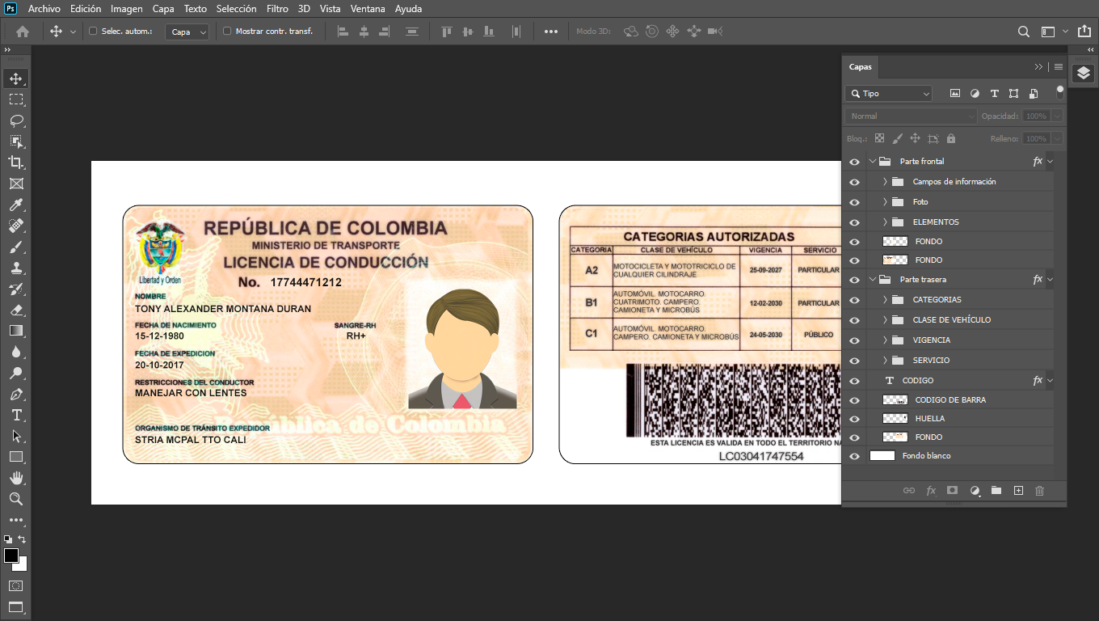
Task: Create a new group with folder icon
Action: [x=996, y=490]
